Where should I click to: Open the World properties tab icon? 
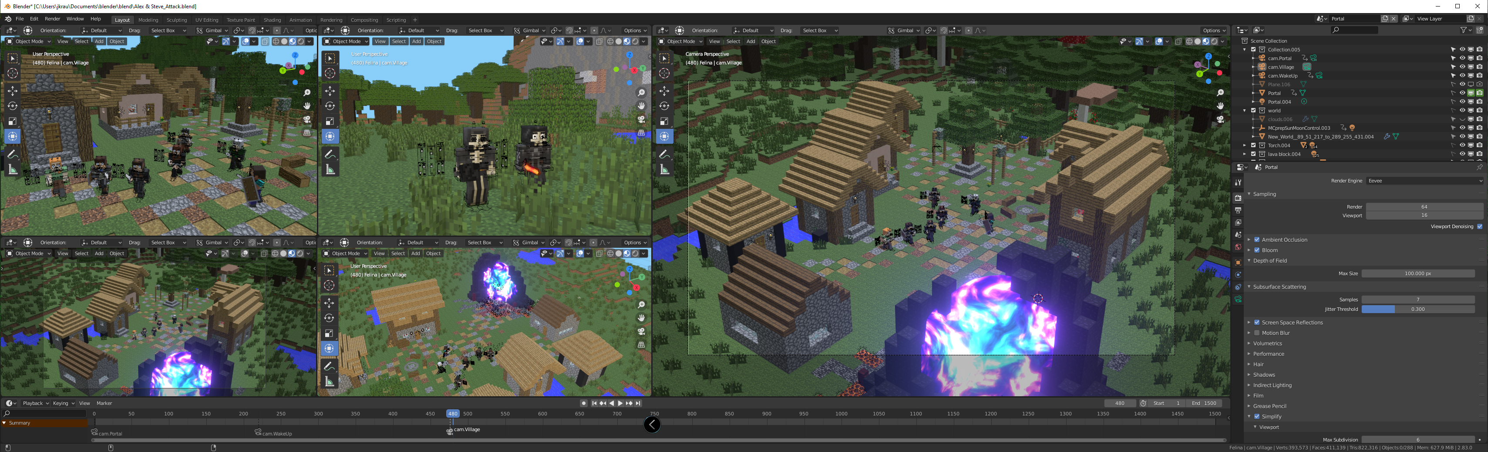pyautogui.click(x=1238, y=247)
